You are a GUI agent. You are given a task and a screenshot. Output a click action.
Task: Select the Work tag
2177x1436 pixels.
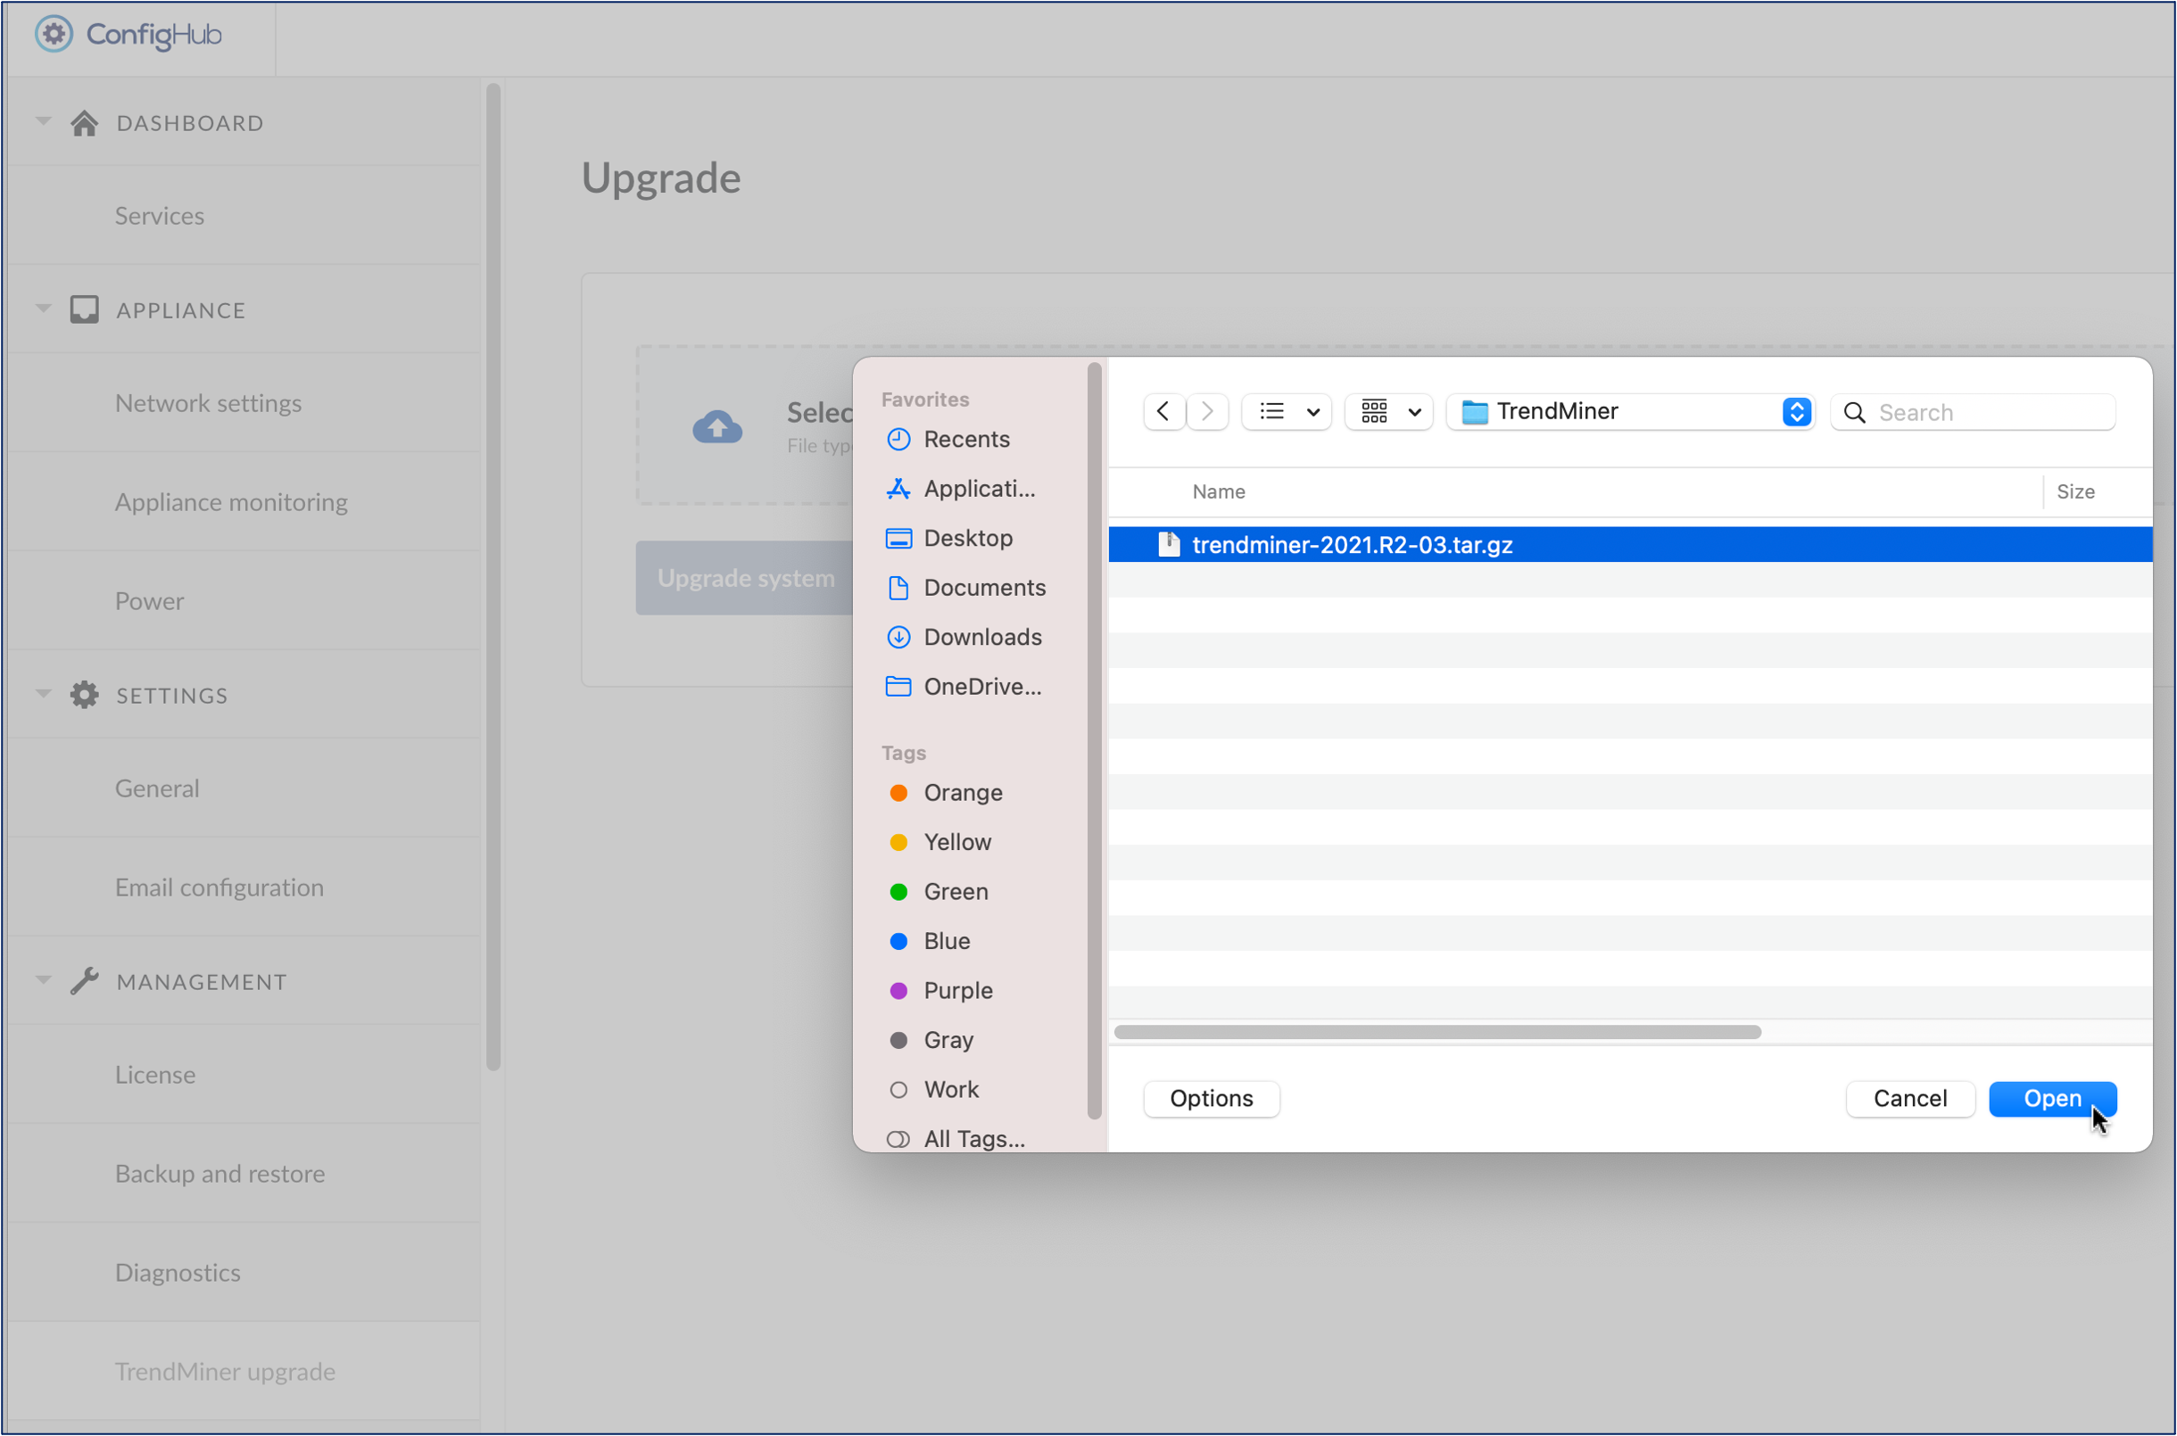(933, 1089)
